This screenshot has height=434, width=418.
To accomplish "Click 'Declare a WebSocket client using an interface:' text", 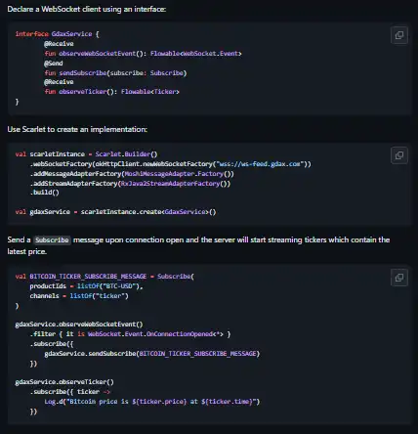I will 87,9.
